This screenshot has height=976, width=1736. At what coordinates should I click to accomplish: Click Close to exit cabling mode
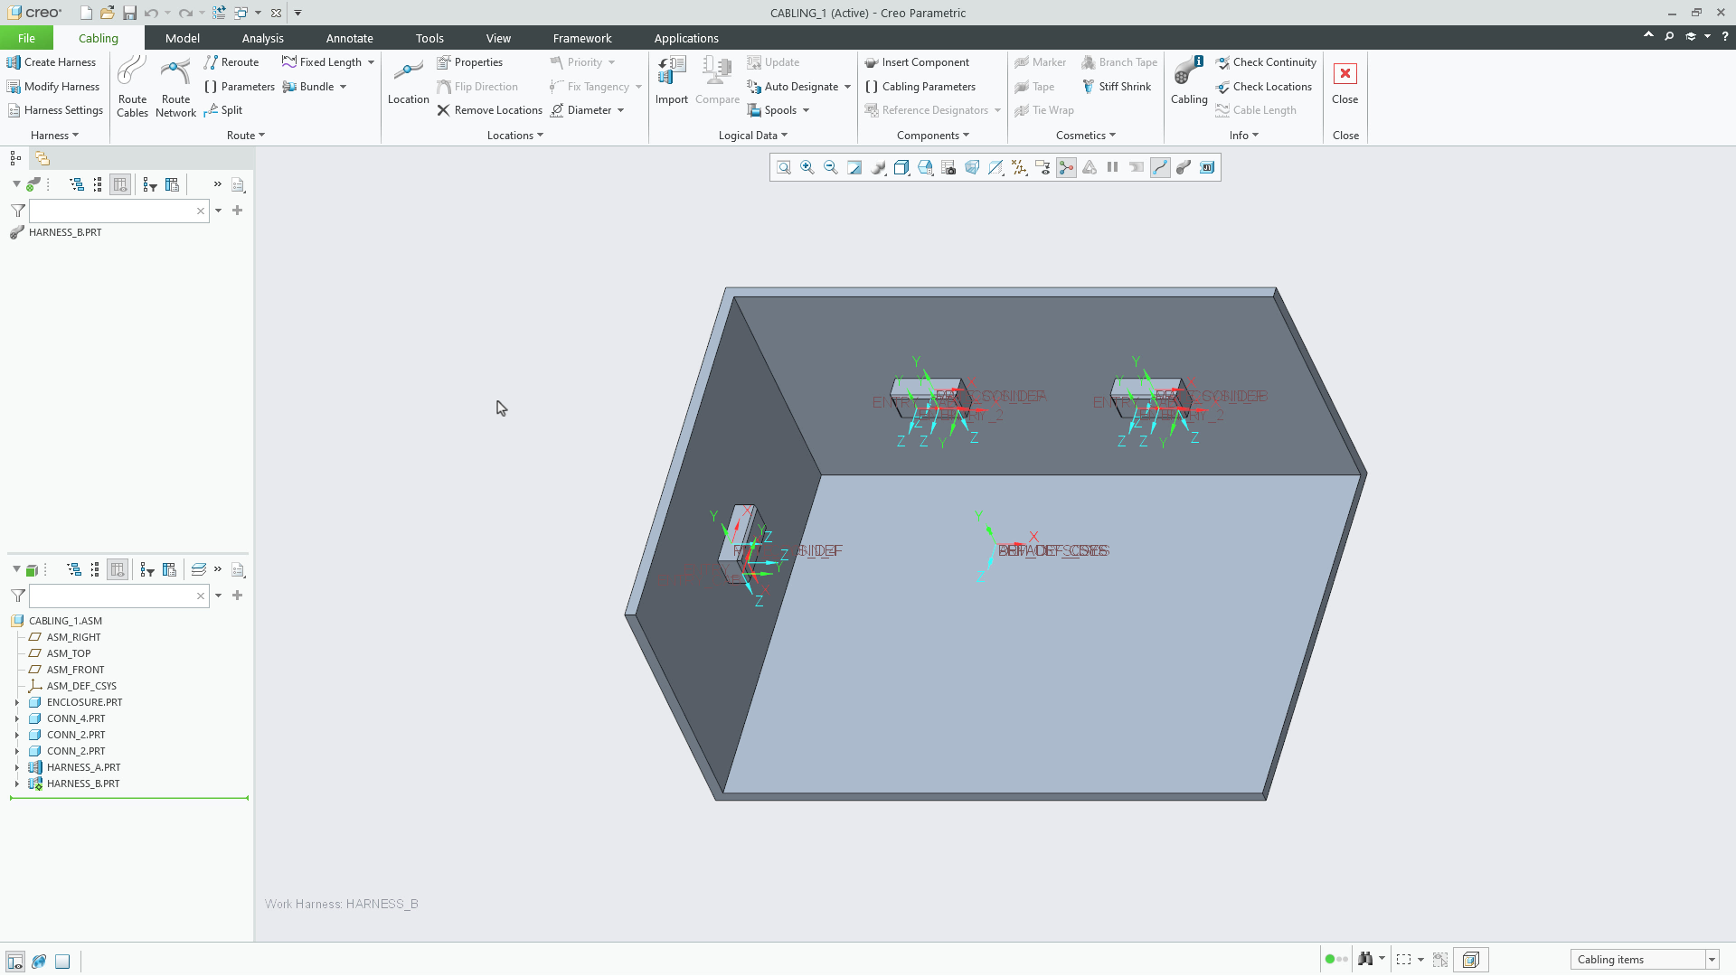tap(1344, 86)
